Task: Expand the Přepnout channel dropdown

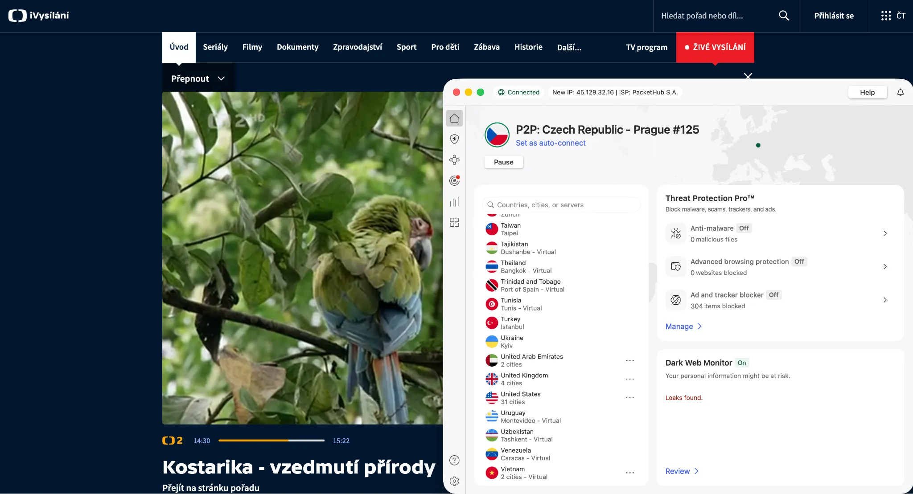Action: 197,78
